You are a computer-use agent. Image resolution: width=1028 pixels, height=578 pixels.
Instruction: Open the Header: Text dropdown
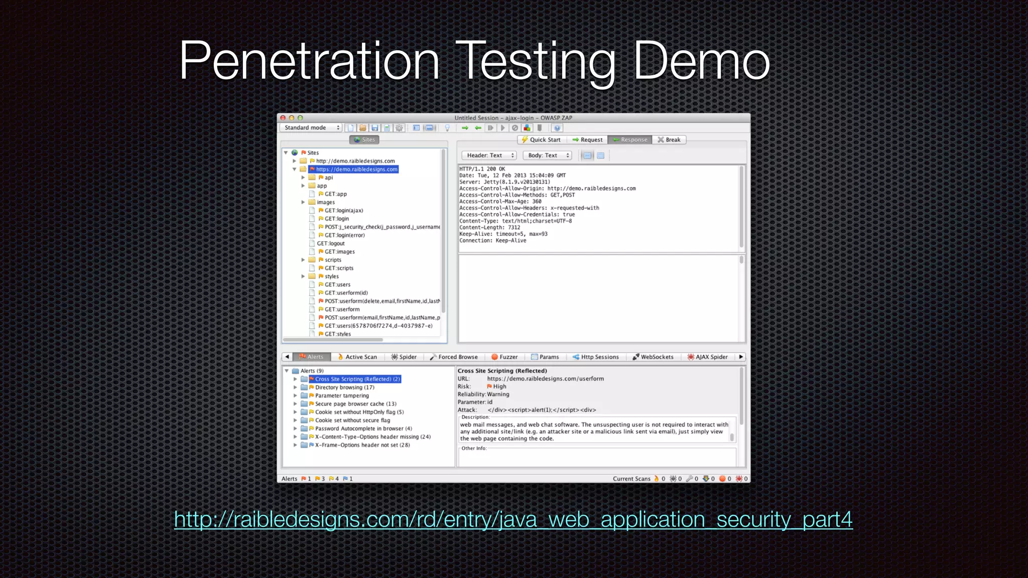pos(489,156)
